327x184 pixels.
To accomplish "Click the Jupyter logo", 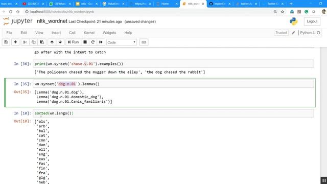I will tap(18, 21).
